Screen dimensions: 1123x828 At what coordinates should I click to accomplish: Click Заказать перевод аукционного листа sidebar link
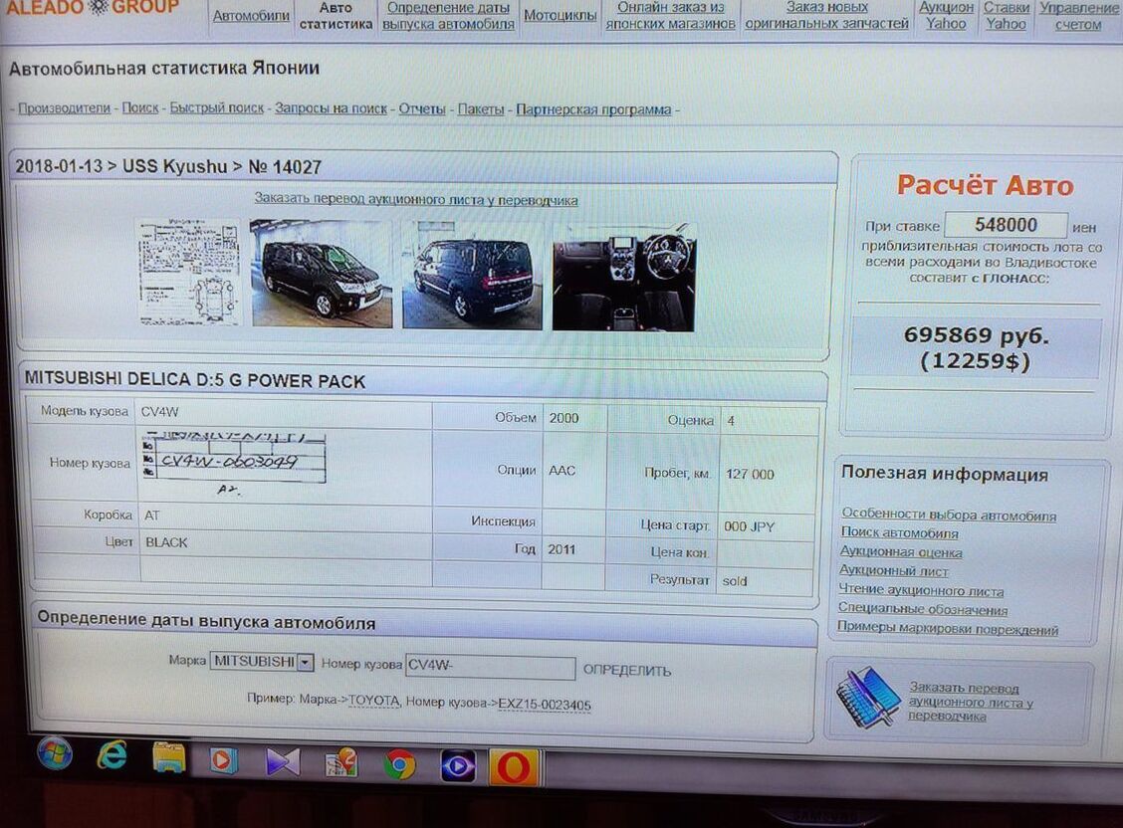point(971,702)
